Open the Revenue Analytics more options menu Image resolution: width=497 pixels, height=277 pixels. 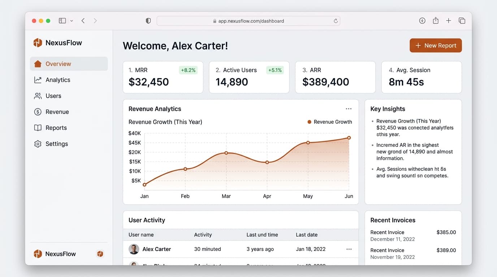tap(349, 109)
